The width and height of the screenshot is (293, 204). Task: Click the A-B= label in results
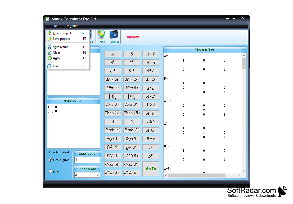(168, 169)
